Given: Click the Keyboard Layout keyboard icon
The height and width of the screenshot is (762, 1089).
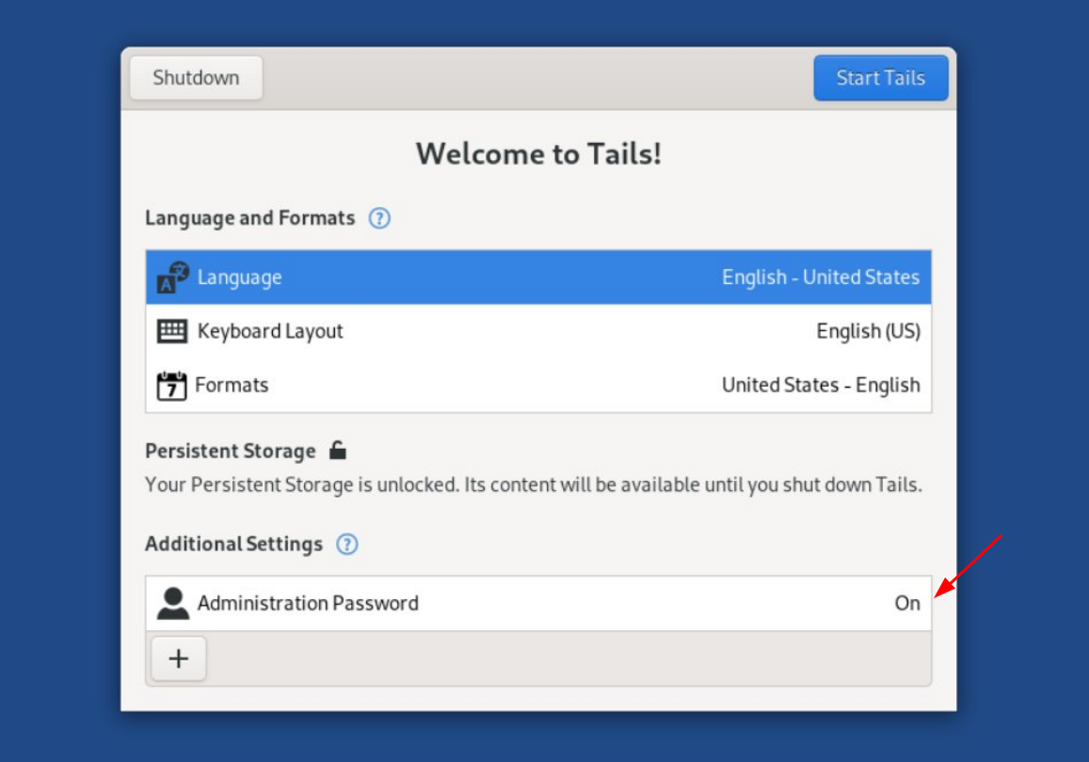Looking at the screenshot, I should tap(171, 331).
